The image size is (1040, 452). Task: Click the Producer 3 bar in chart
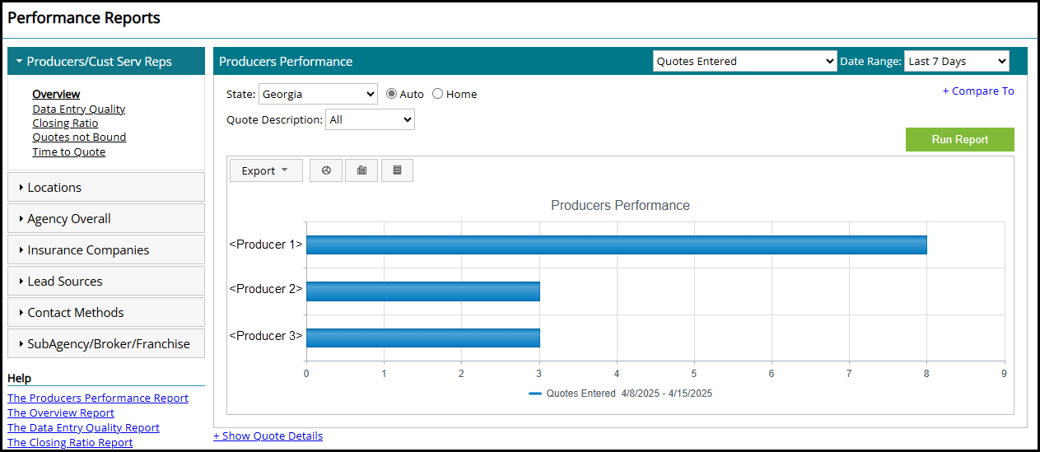coord(423,338)
